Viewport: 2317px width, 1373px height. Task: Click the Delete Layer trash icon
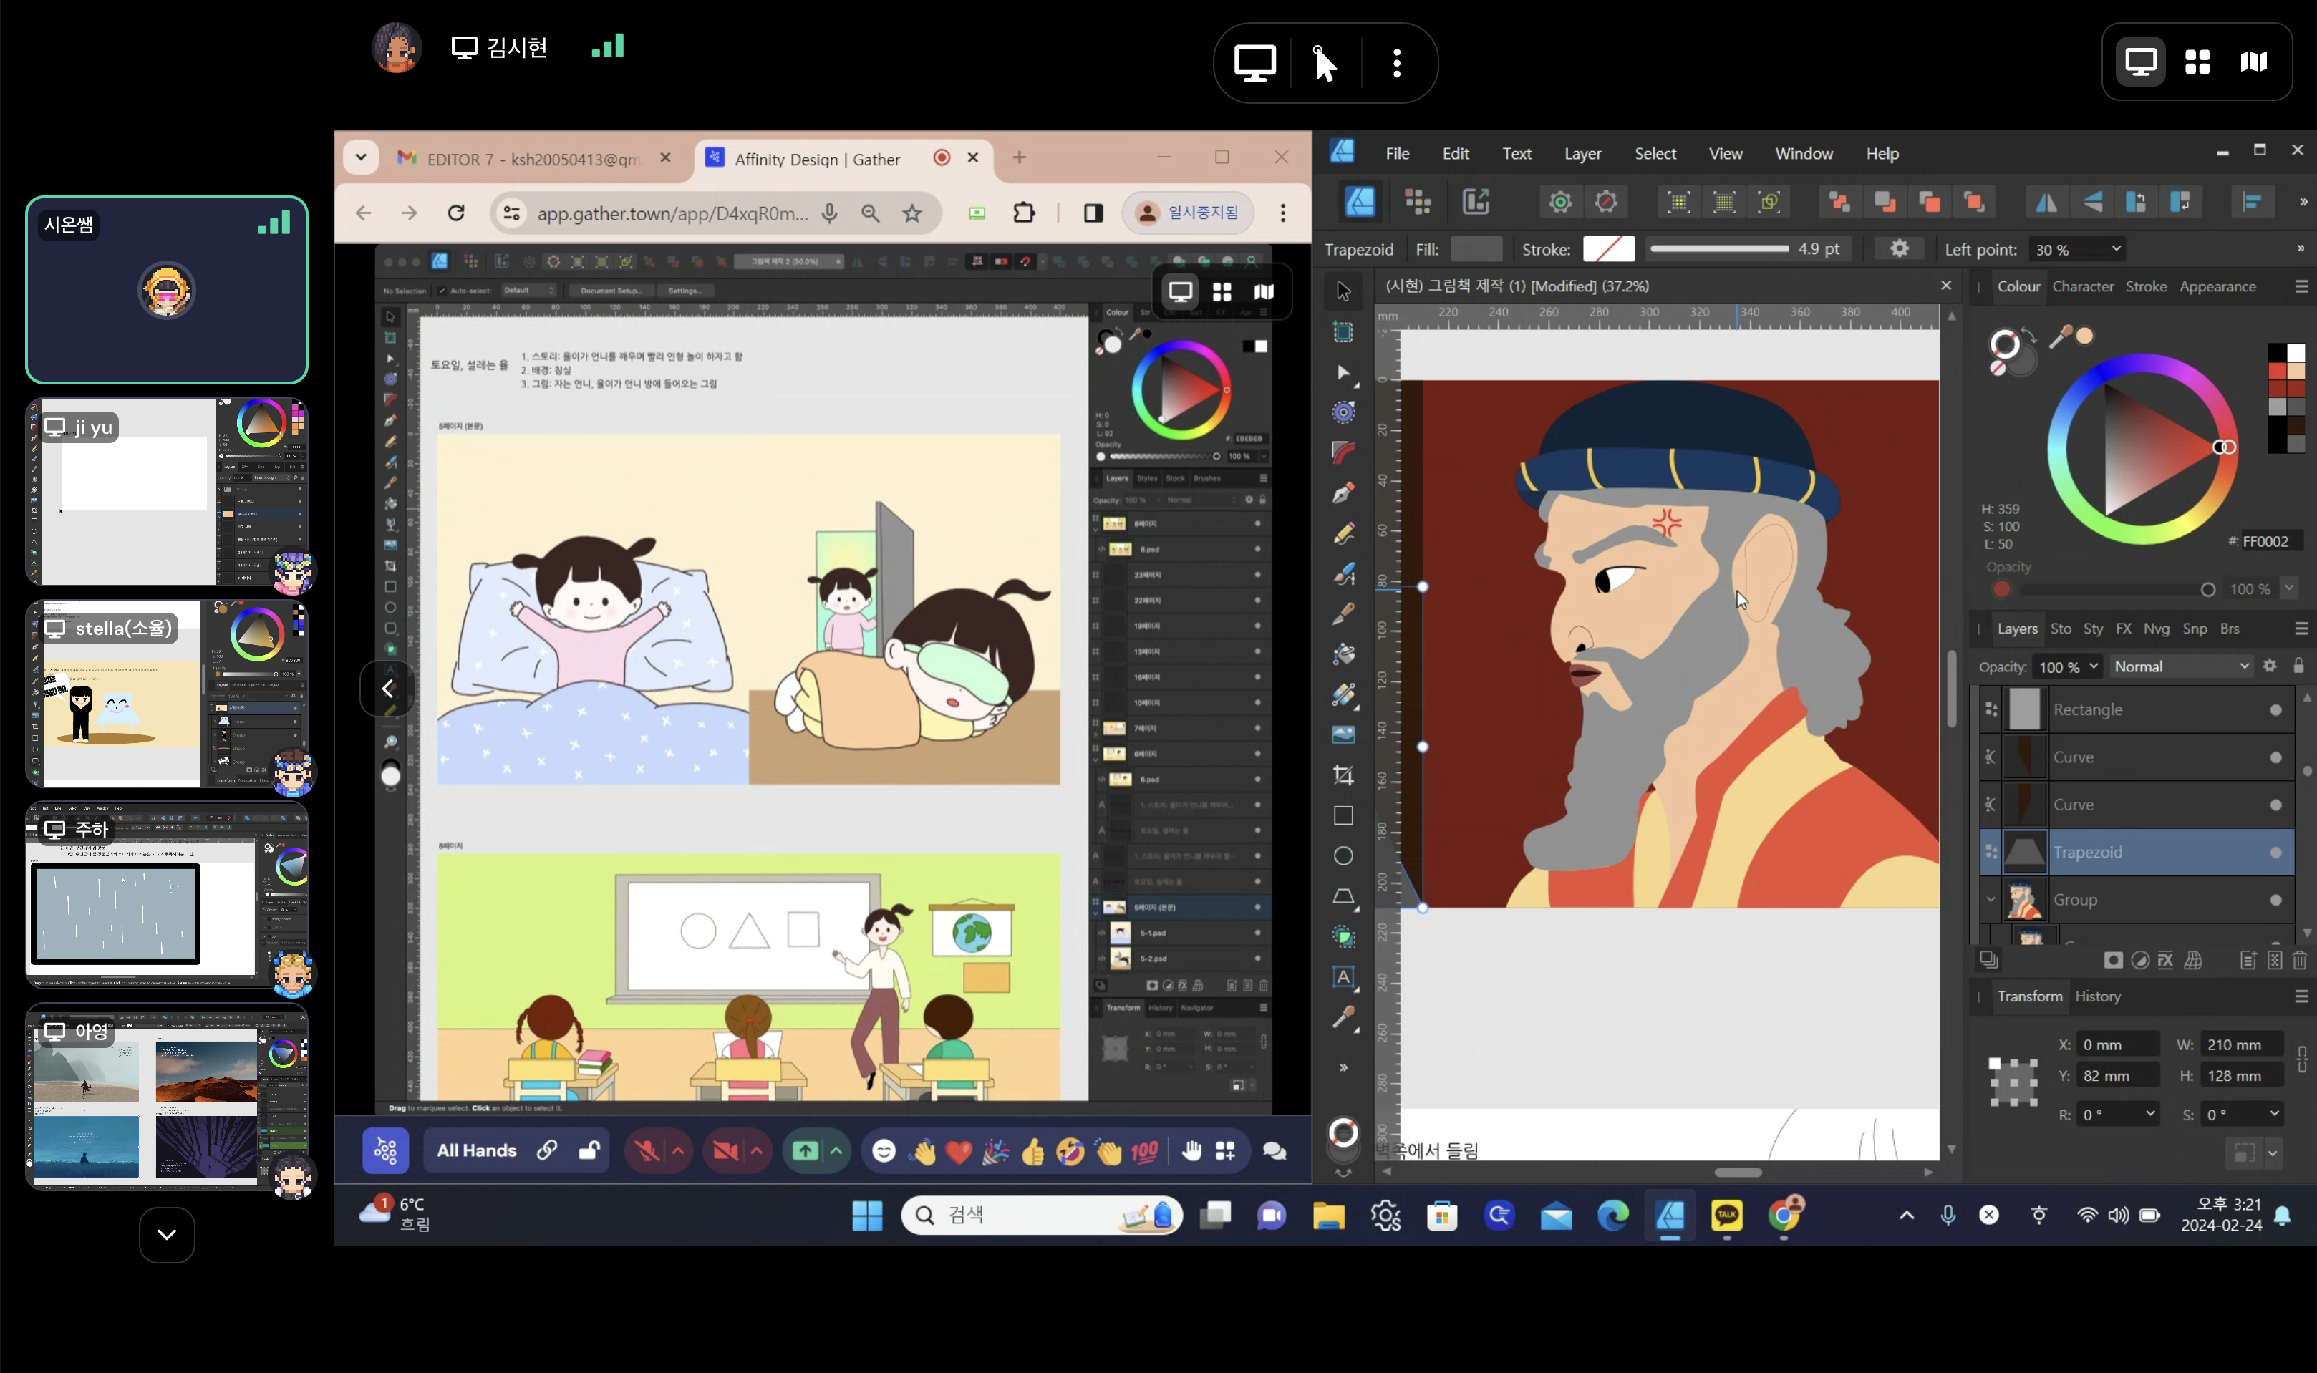point(2299,961)
